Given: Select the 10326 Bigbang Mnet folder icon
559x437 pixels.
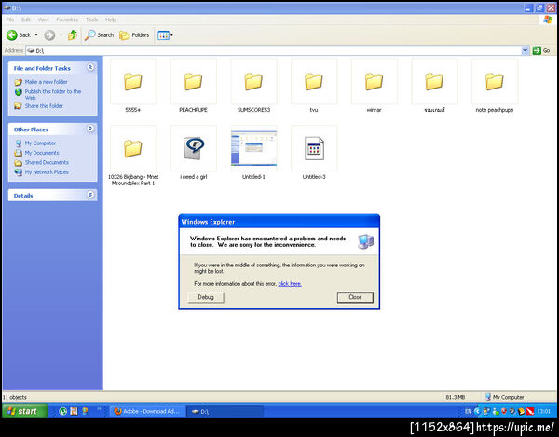Looking at the screenshot, I should [x=133, y=148].
